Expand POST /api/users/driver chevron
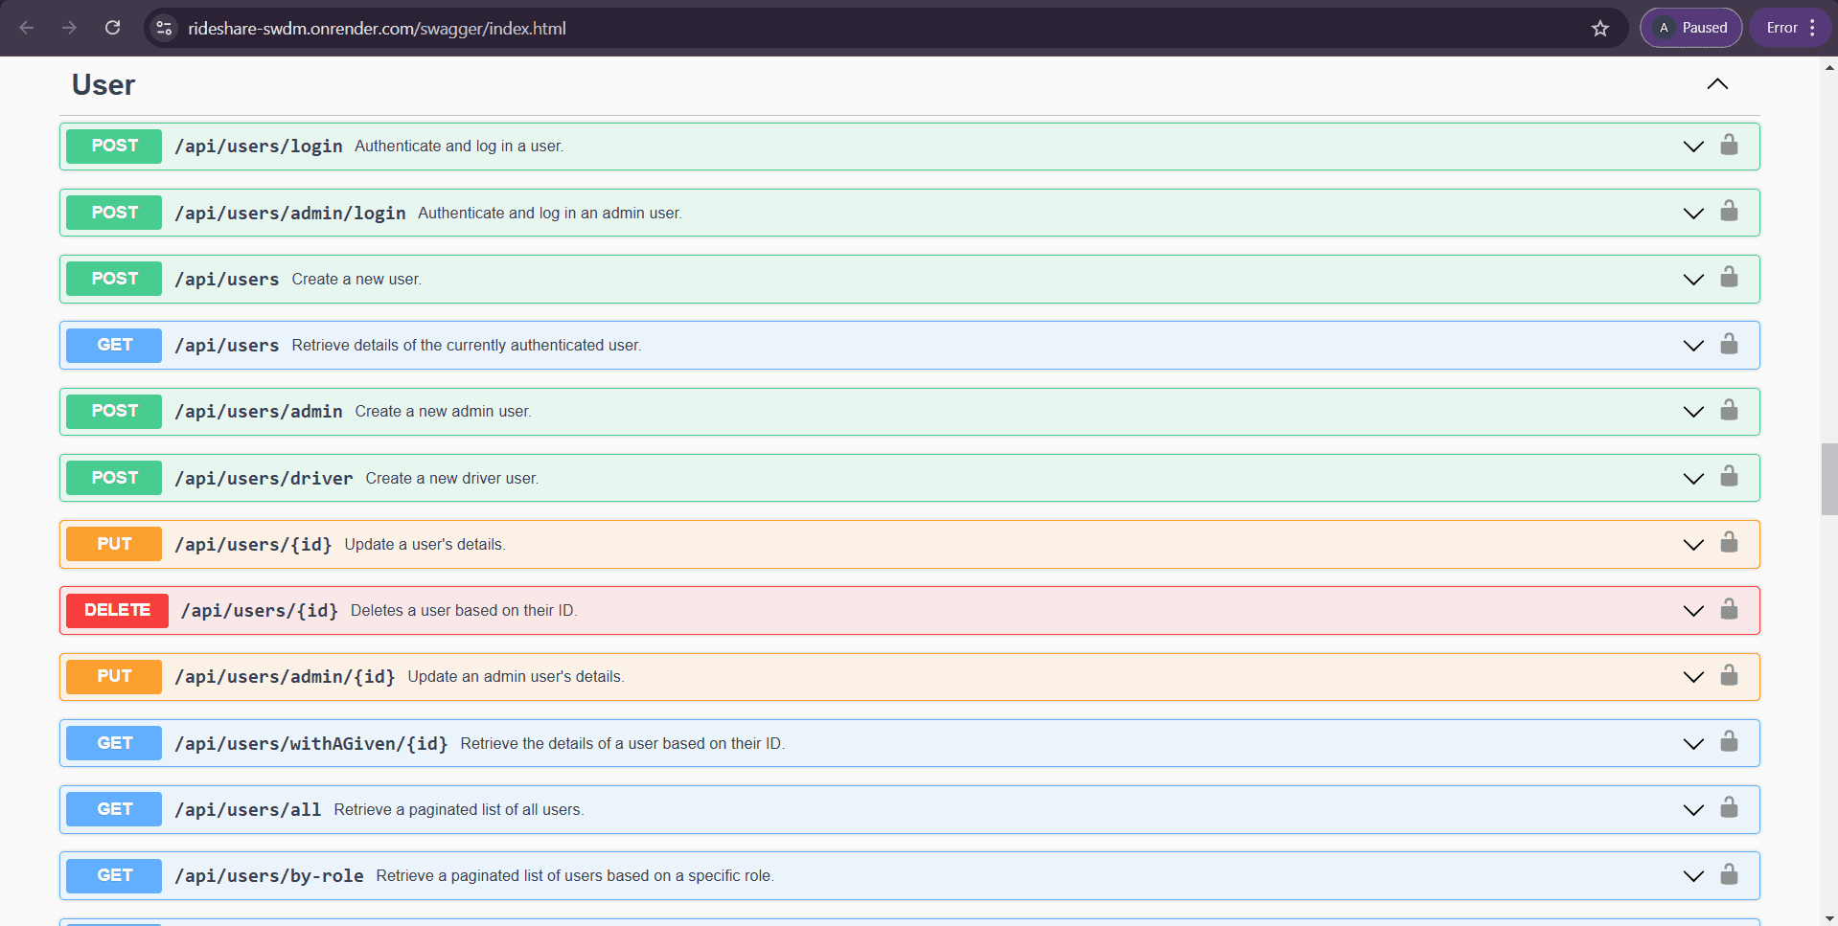Image resolution: width=1838 pixels, height=926 pixels. [1693, 479]
